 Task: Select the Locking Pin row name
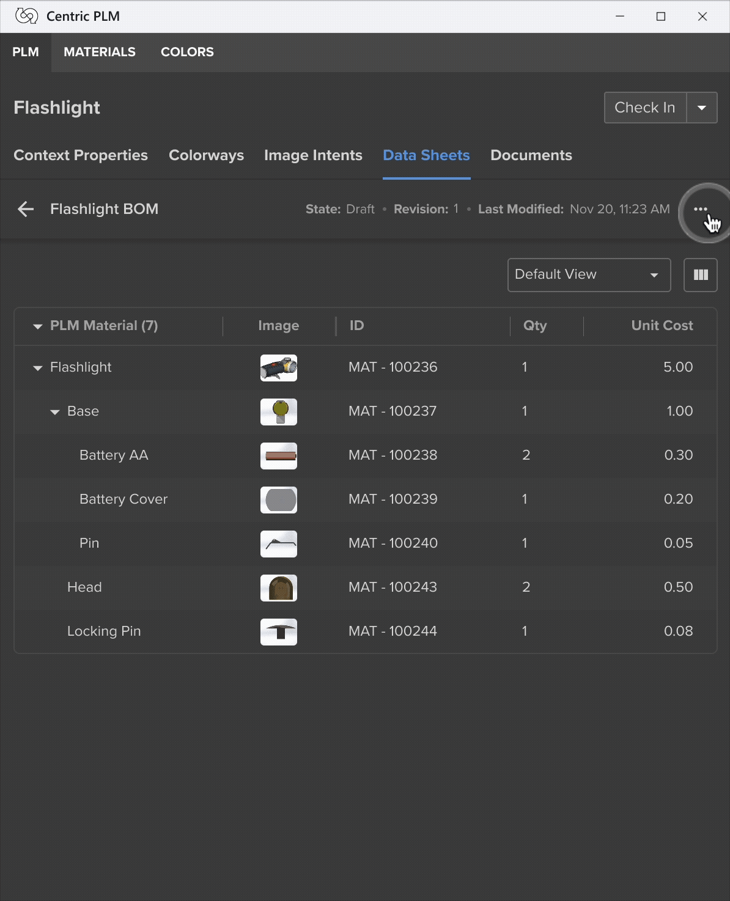coord(104,631)
